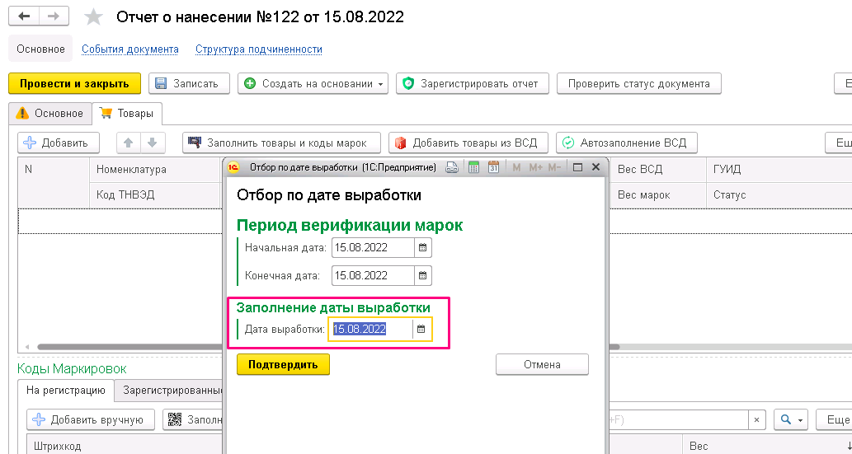Click Заполнить товары и коды марок
This screenshot has width=852, height=454.
point(281,143)
